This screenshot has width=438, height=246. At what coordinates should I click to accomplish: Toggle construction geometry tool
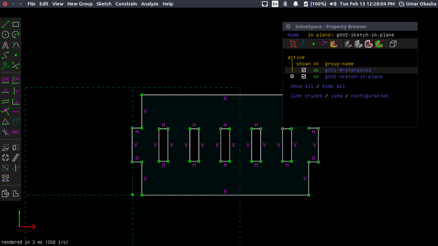tap(5, 65)
